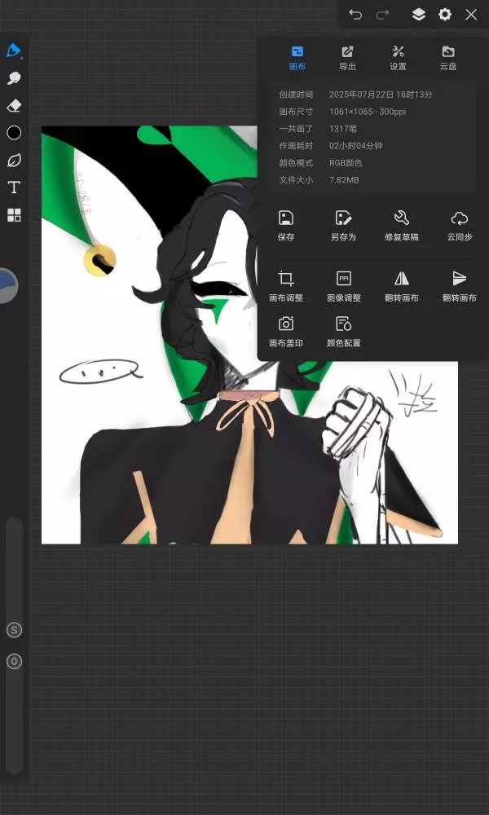Open the settings gear at top
Viewport: 489px width, 815px height.
445,14
